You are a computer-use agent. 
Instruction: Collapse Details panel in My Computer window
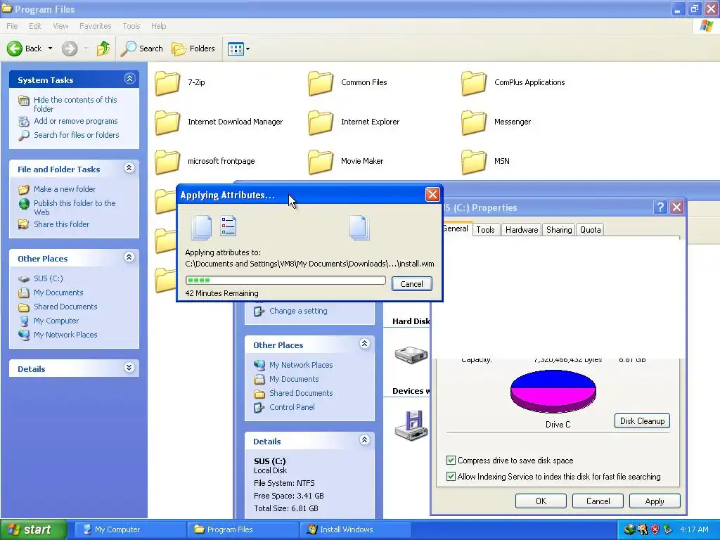[x=365, y=440]
